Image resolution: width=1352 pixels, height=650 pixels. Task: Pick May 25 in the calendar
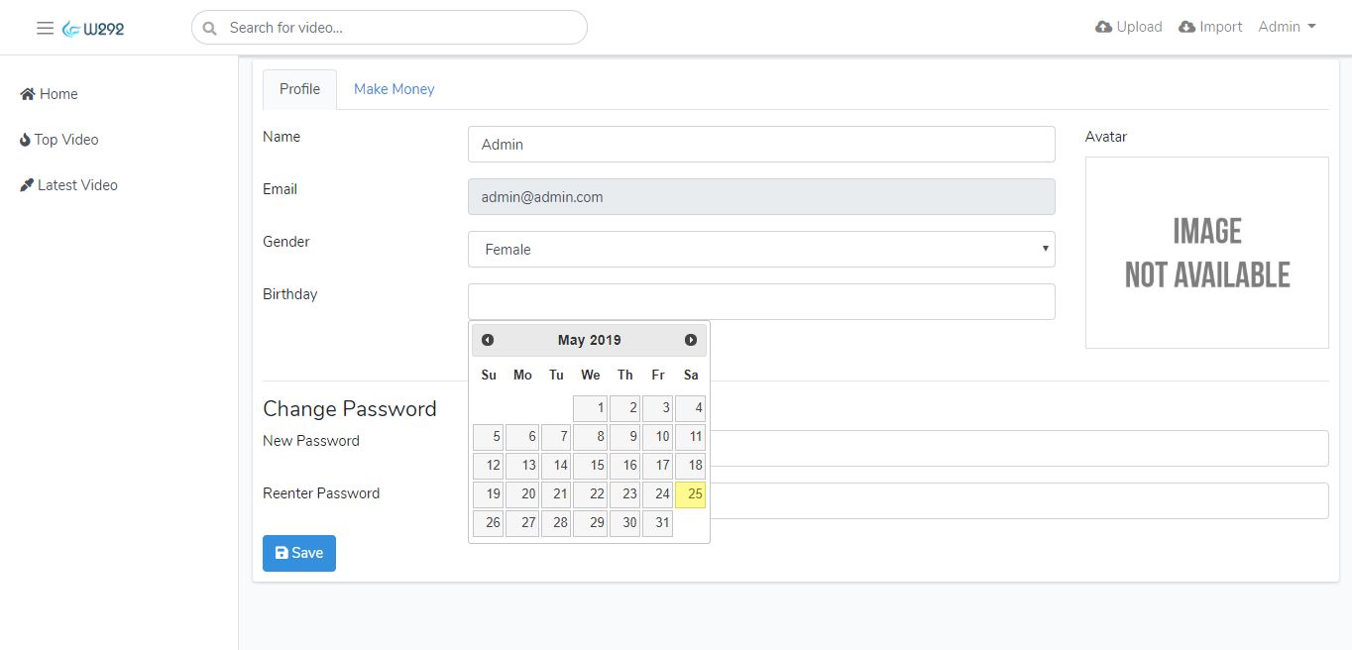coord(691,494)
